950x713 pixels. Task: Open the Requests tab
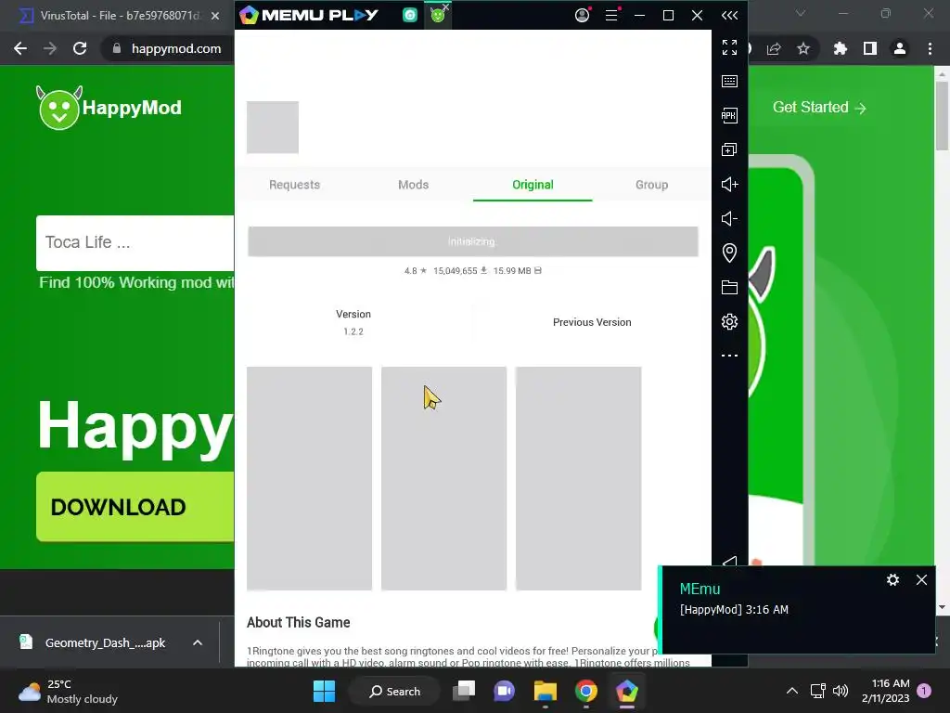coord(294,185)
